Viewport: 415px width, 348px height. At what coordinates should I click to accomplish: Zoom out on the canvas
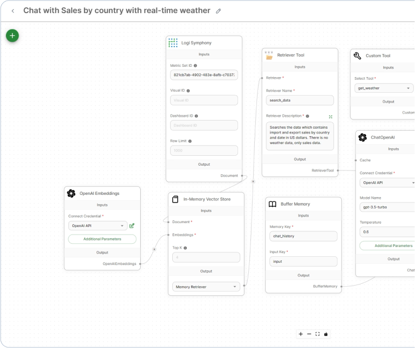(309, 334)
